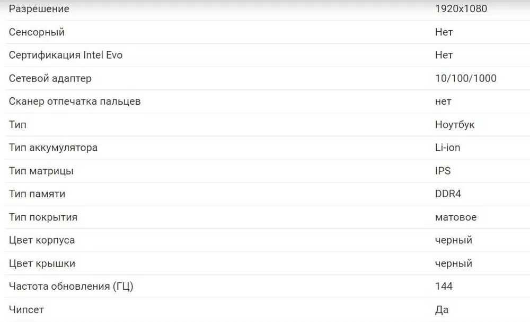530x322 pixels.
Task: Select the Сетевой адаптер row label
Action: 50,78
